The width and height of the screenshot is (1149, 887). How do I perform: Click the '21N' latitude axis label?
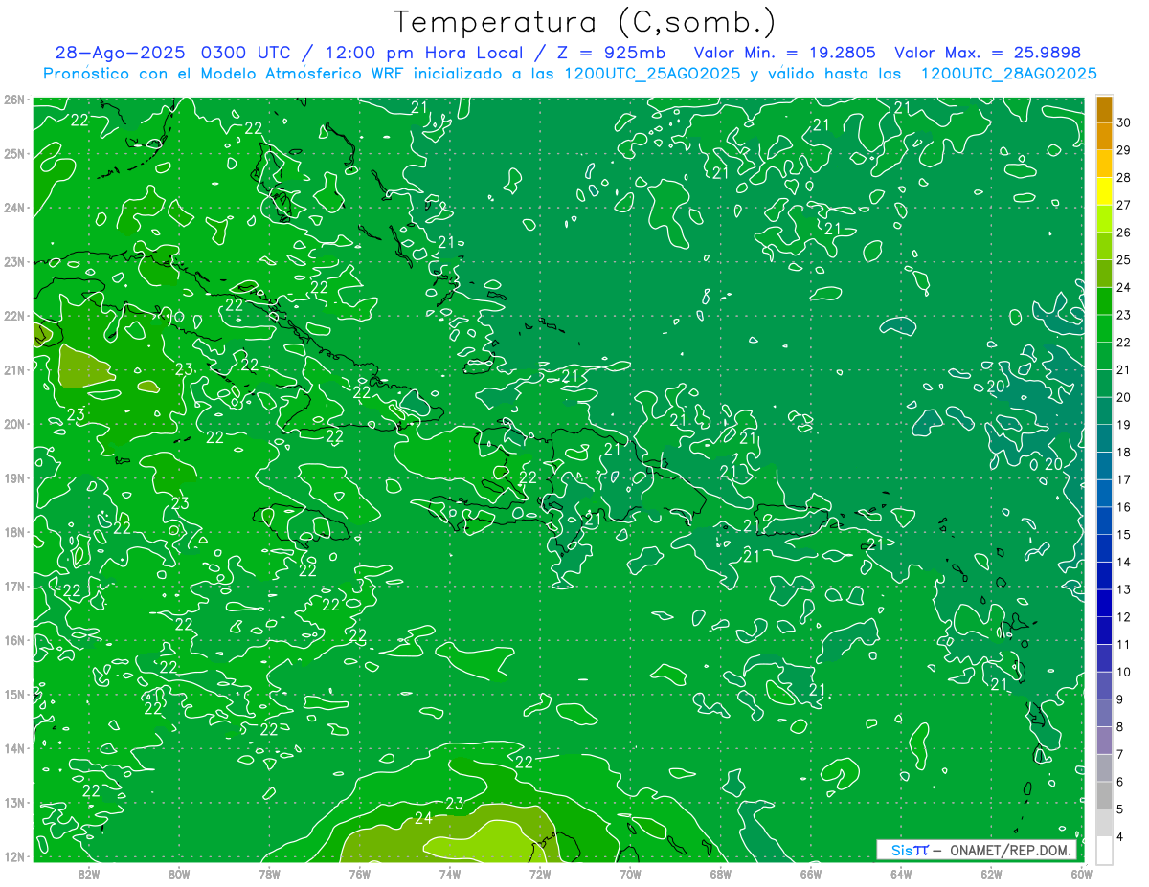pos(14,370)
